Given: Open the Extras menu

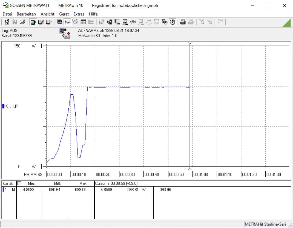Looking at the screenshot, I should coord(79,14).
